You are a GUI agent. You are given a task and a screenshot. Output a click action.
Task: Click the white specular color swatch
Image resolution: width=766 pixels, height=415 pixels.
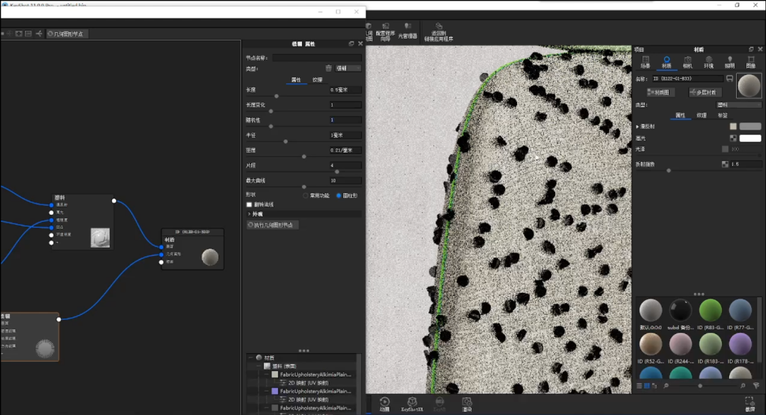click(750, 138)
